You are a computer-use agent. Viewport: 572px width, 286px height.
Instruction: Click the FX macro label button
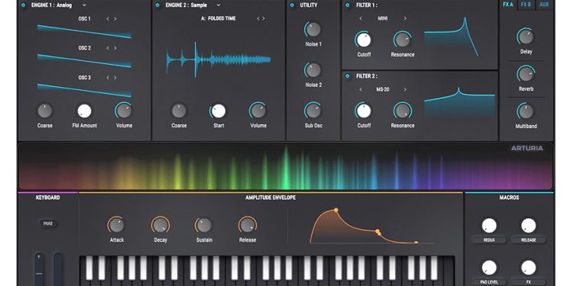(529, 282)
